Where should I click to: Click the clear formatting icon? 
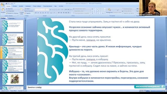[55, 10]
